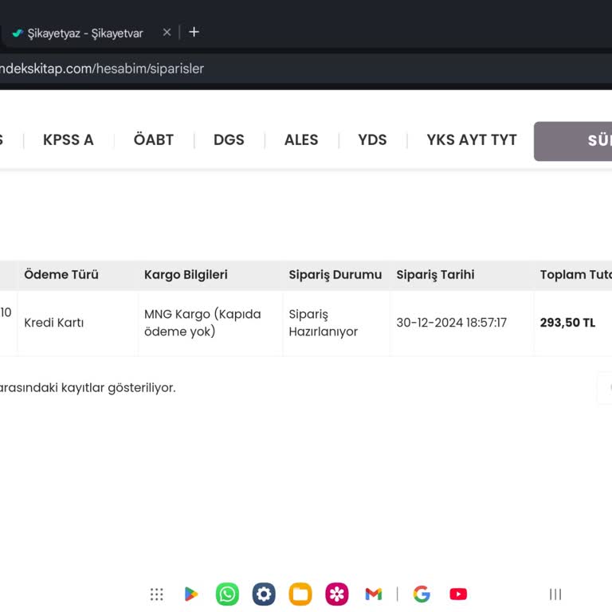Sort by Sipariş Durumu column header
This screenshot has height=612, width=612.
(x=335, y=275)
